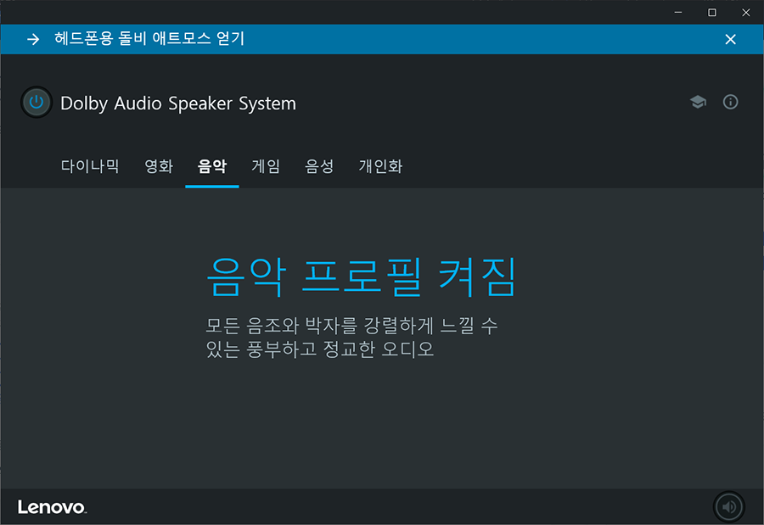Screen dimensions: 764x525
Task: Switch to the 영화 tab
Action: click(x=159, y=166)
